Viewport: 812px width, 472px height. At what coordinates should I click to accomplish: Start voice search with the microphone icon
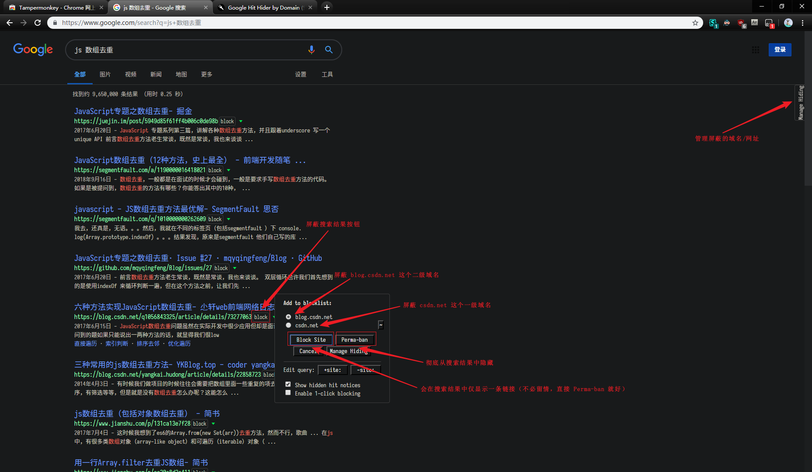(x=312, y=50)
